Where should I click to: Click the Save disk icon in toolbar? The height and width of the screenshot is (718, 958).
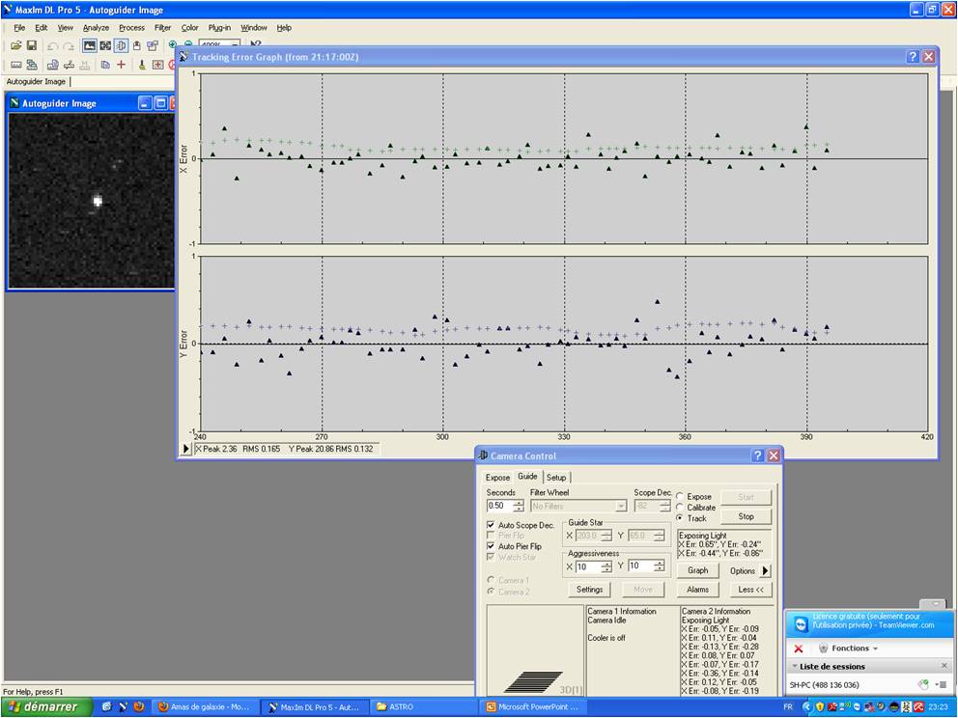[x=32, y=45]
